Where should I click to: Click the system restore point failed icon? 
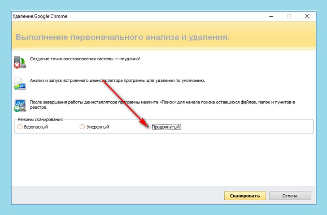(20, 62)
